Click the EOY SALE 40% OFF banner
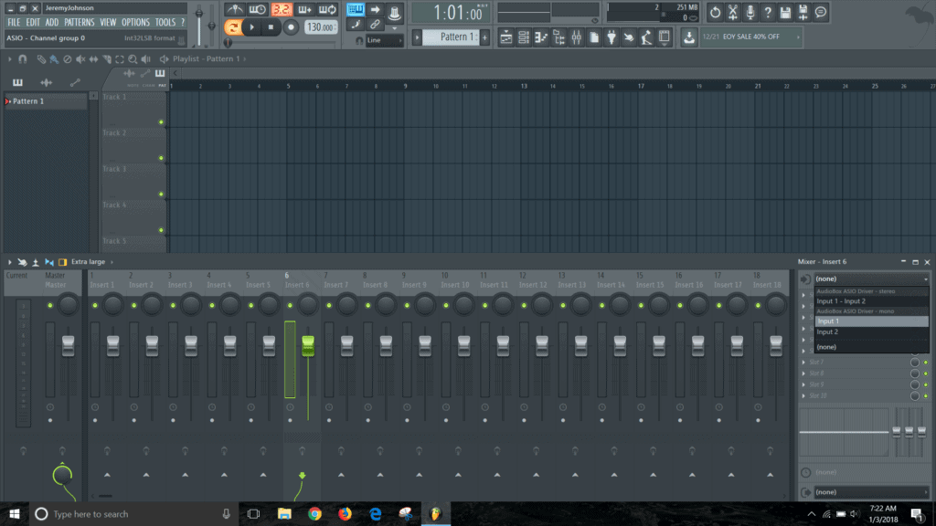This screenshot has width=936, height=526. [x=751, y=37]
